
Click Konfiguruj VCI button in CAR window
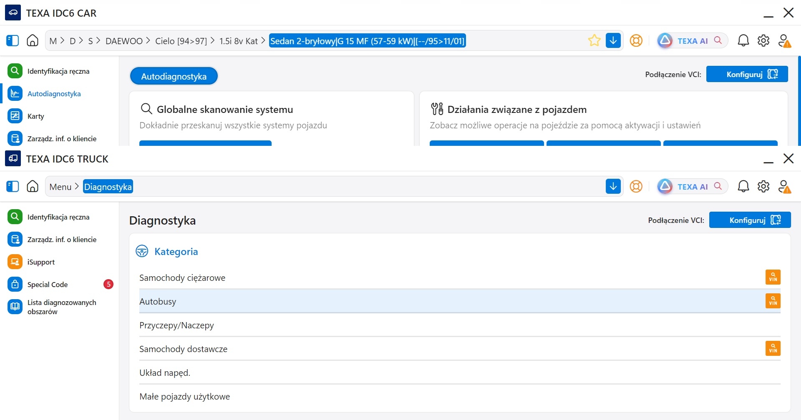[x=747, y=74]
